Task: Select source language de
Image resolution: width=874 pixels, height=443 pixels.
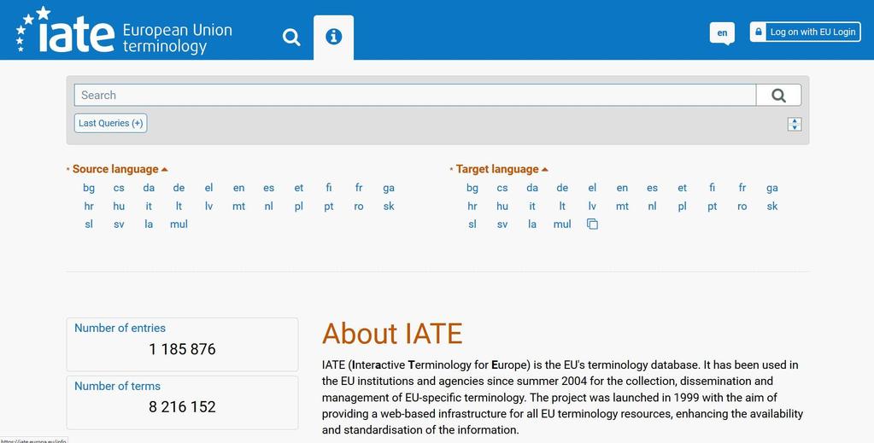Action: click(179, 188)
